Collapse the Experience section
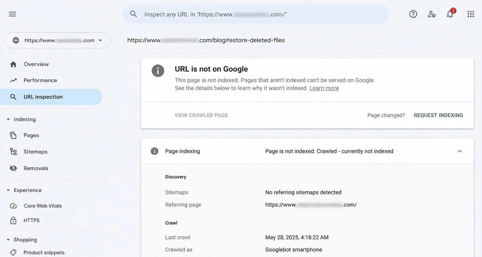482x257 pixels. (8, 190)
